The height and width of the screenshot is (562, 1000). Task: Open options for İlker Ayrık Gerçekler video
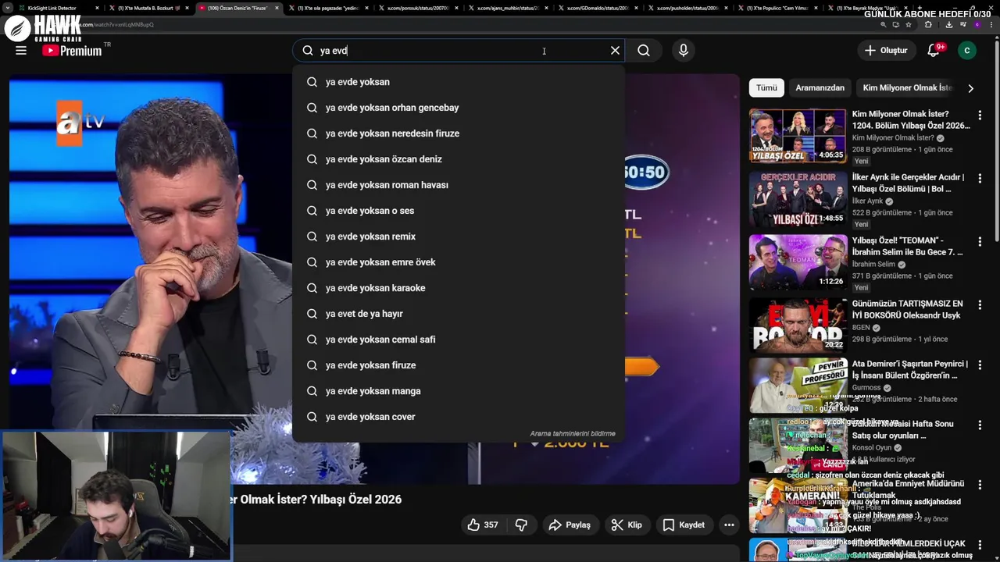tap(980, 178)
